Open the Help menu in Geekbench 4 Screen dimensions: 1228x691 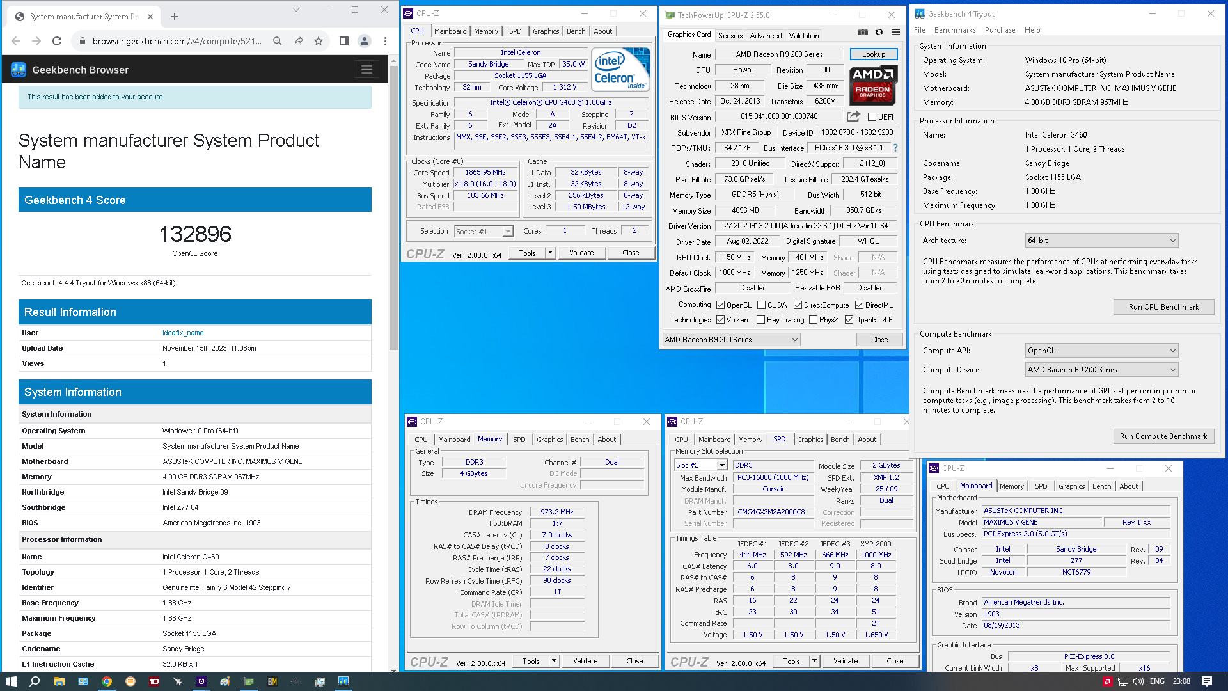coord(1032,30)
